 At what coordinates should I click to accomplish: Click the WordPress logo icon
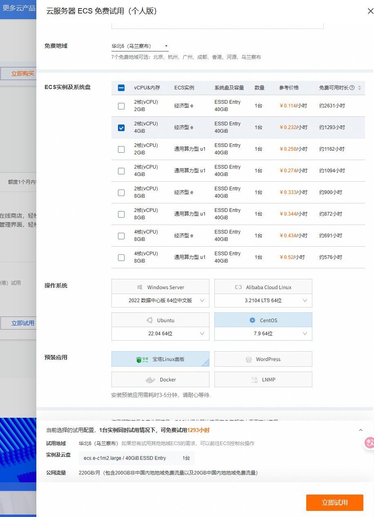pyautogui.click(x=249, y=359)
